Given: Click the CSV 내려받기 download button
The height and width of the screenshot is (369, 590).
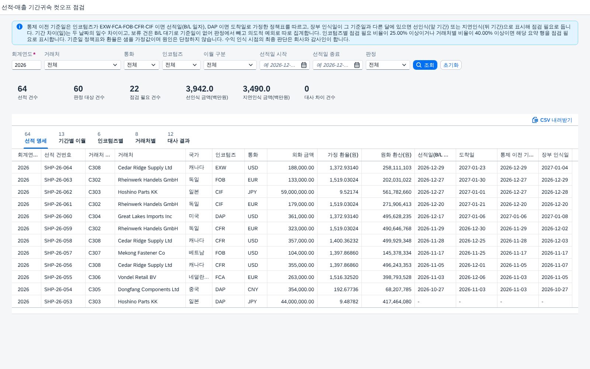Looking at the screenshot, I should [552, 120].
